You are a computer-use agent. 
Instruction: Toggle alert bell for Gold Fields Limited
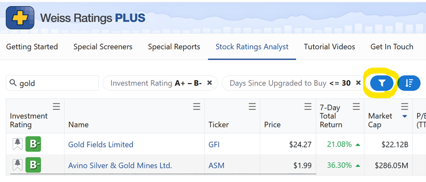pyautogui.click(x=18, y=144)
